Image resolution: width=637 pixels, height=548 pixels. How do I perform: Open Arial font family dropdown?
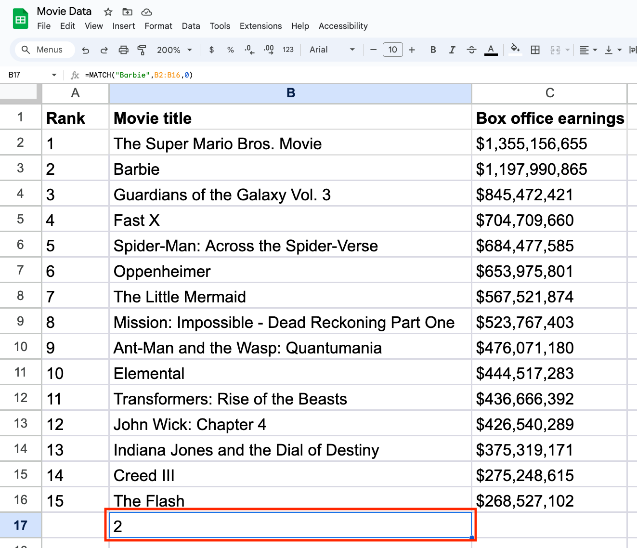coord(332,50)
